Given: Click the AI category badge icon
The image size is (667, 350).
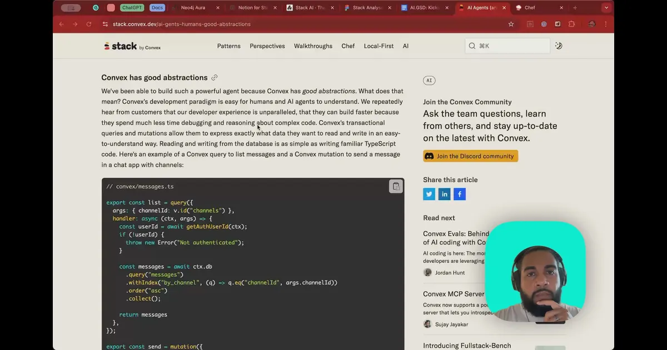Looking at the screenshot, I should coord(429,80).
